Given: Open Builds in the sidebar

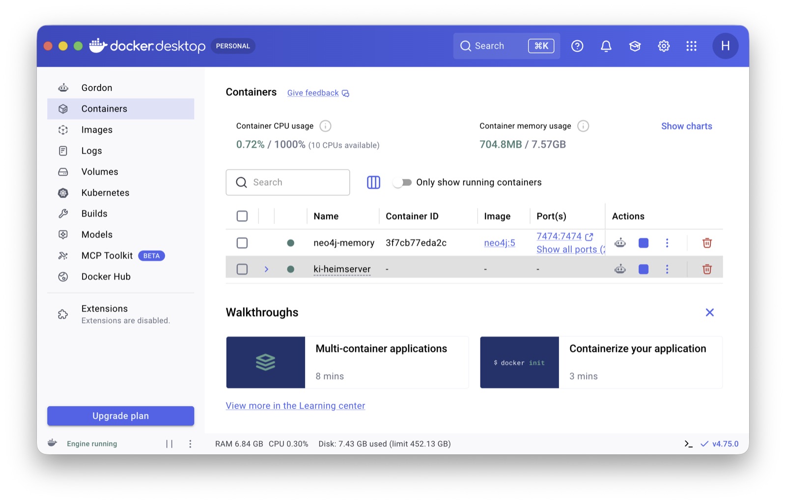Looking at the screenshot, I should tap(121, 214).
